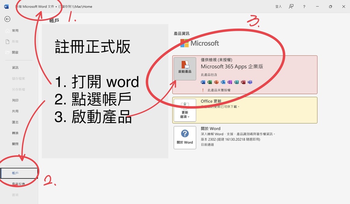350x204 pixels.
Task: Click the Excel icon in included products
Action: point(210,82)
